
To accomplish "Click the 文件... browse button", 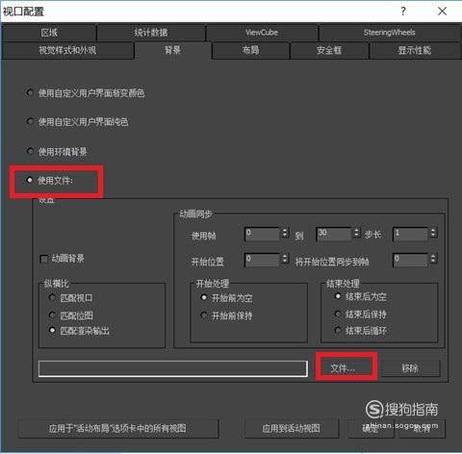I will pos(343,368).
